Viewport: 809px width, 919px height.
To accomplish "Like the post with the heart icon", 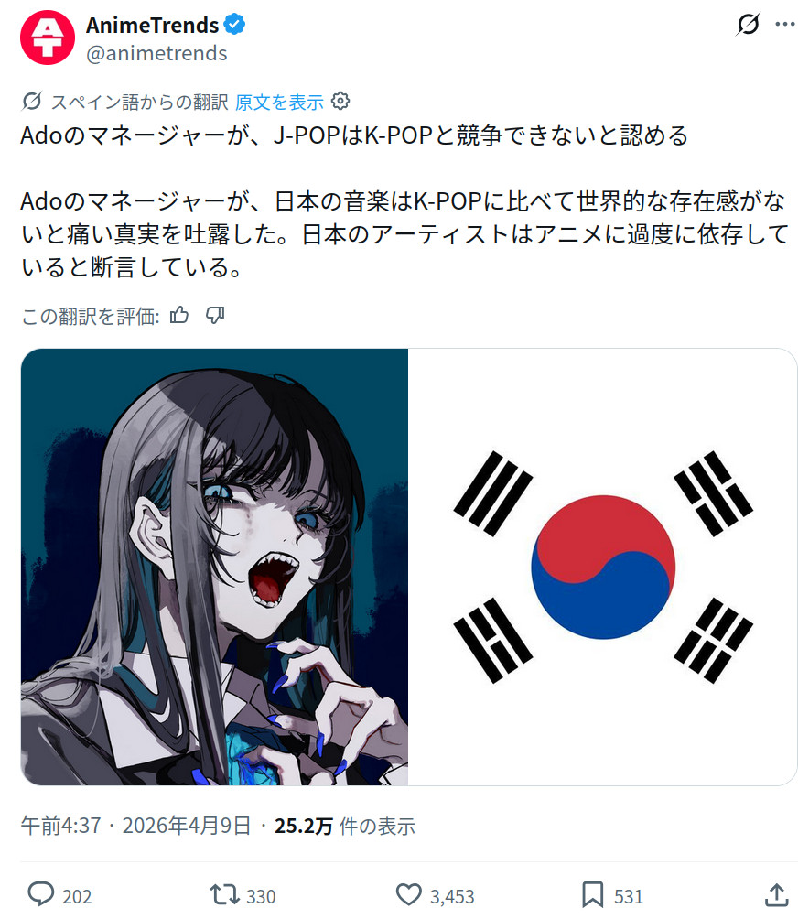I will click(x=408, y=894).
